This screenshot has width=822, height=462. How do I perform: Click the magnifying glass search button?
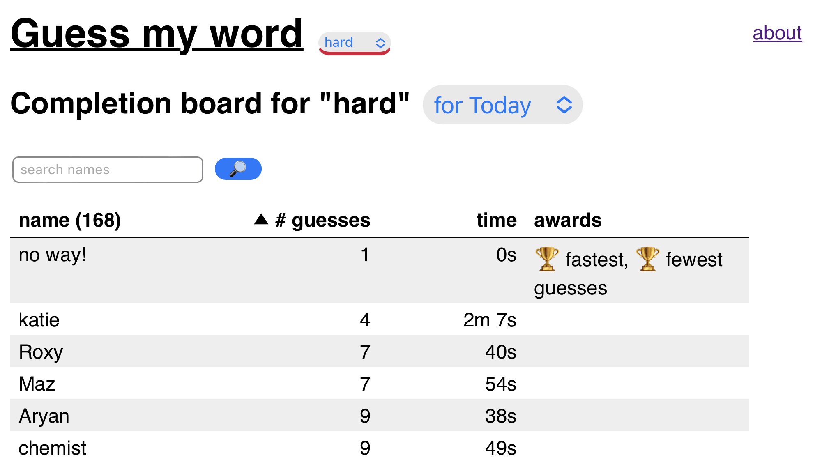[x=238, y=169]
